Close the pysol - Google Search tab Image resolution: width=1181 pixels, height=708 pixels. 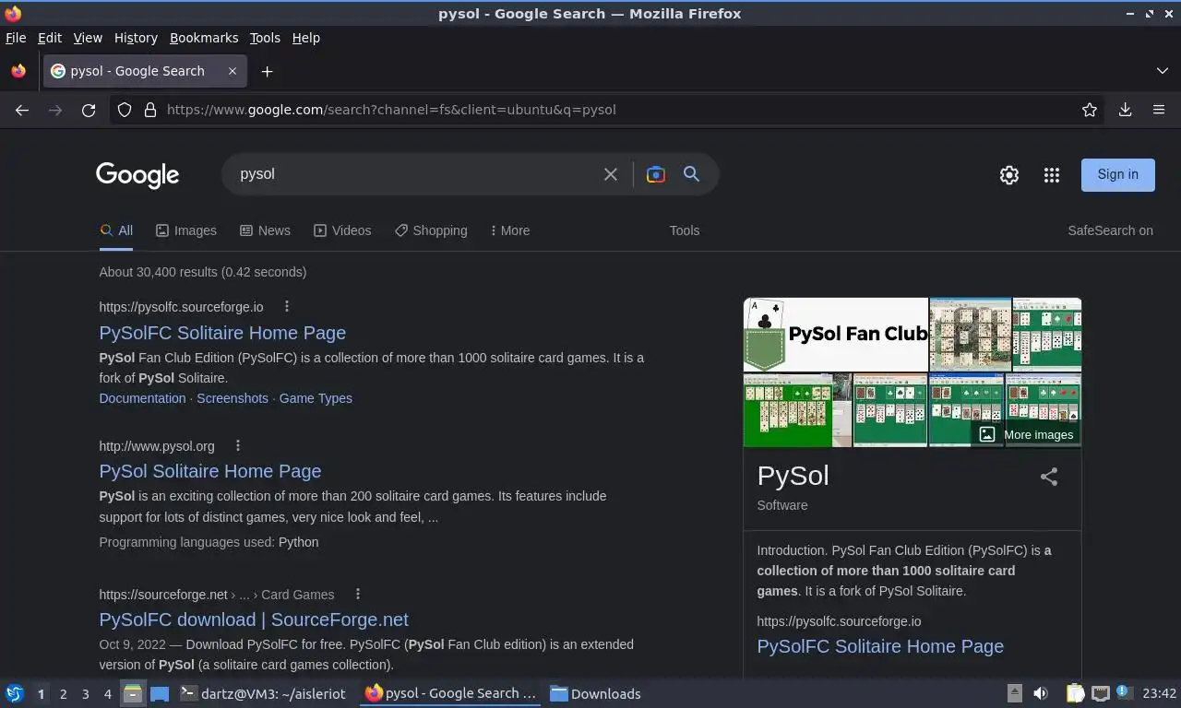pos(233,71)
